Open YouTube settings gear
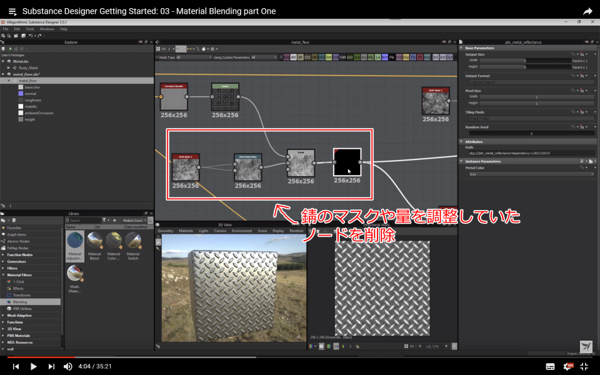The image size is (600, 375). 568,366
